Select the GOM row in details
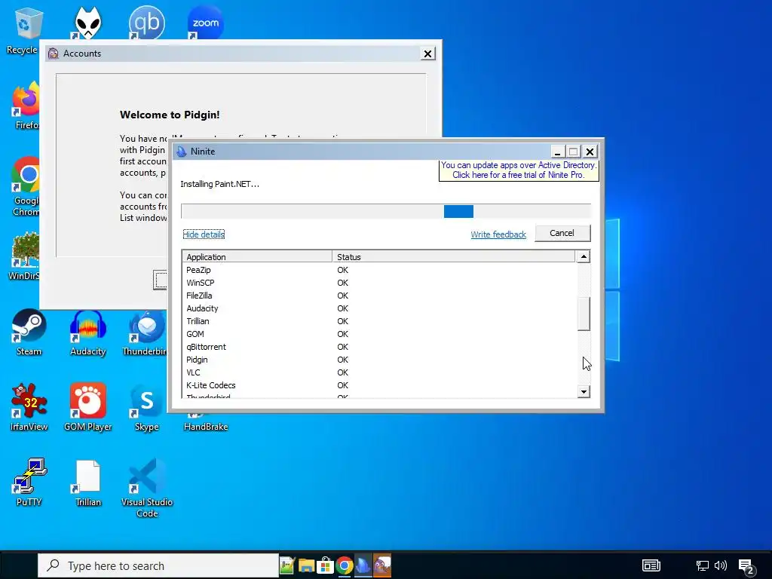Viewport: 772px width, 579px height. click(x=378, y=334)
